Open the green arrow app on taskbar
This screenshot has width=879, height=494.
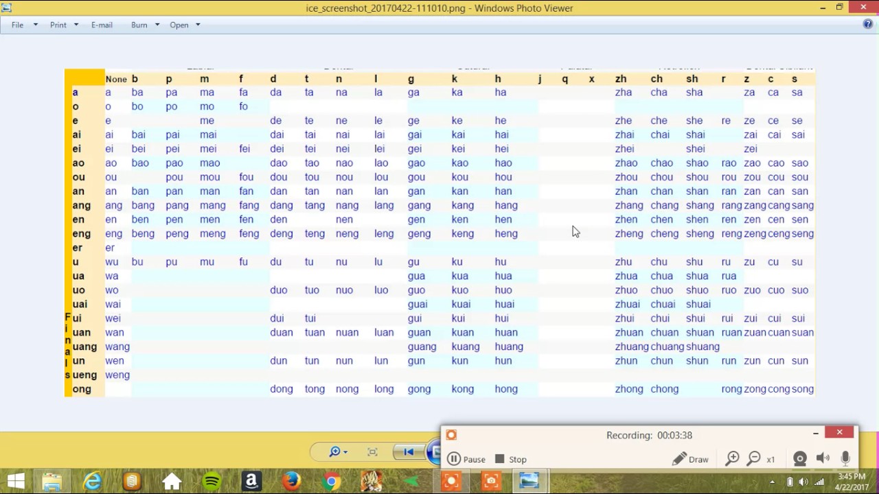tap(411, 482)
